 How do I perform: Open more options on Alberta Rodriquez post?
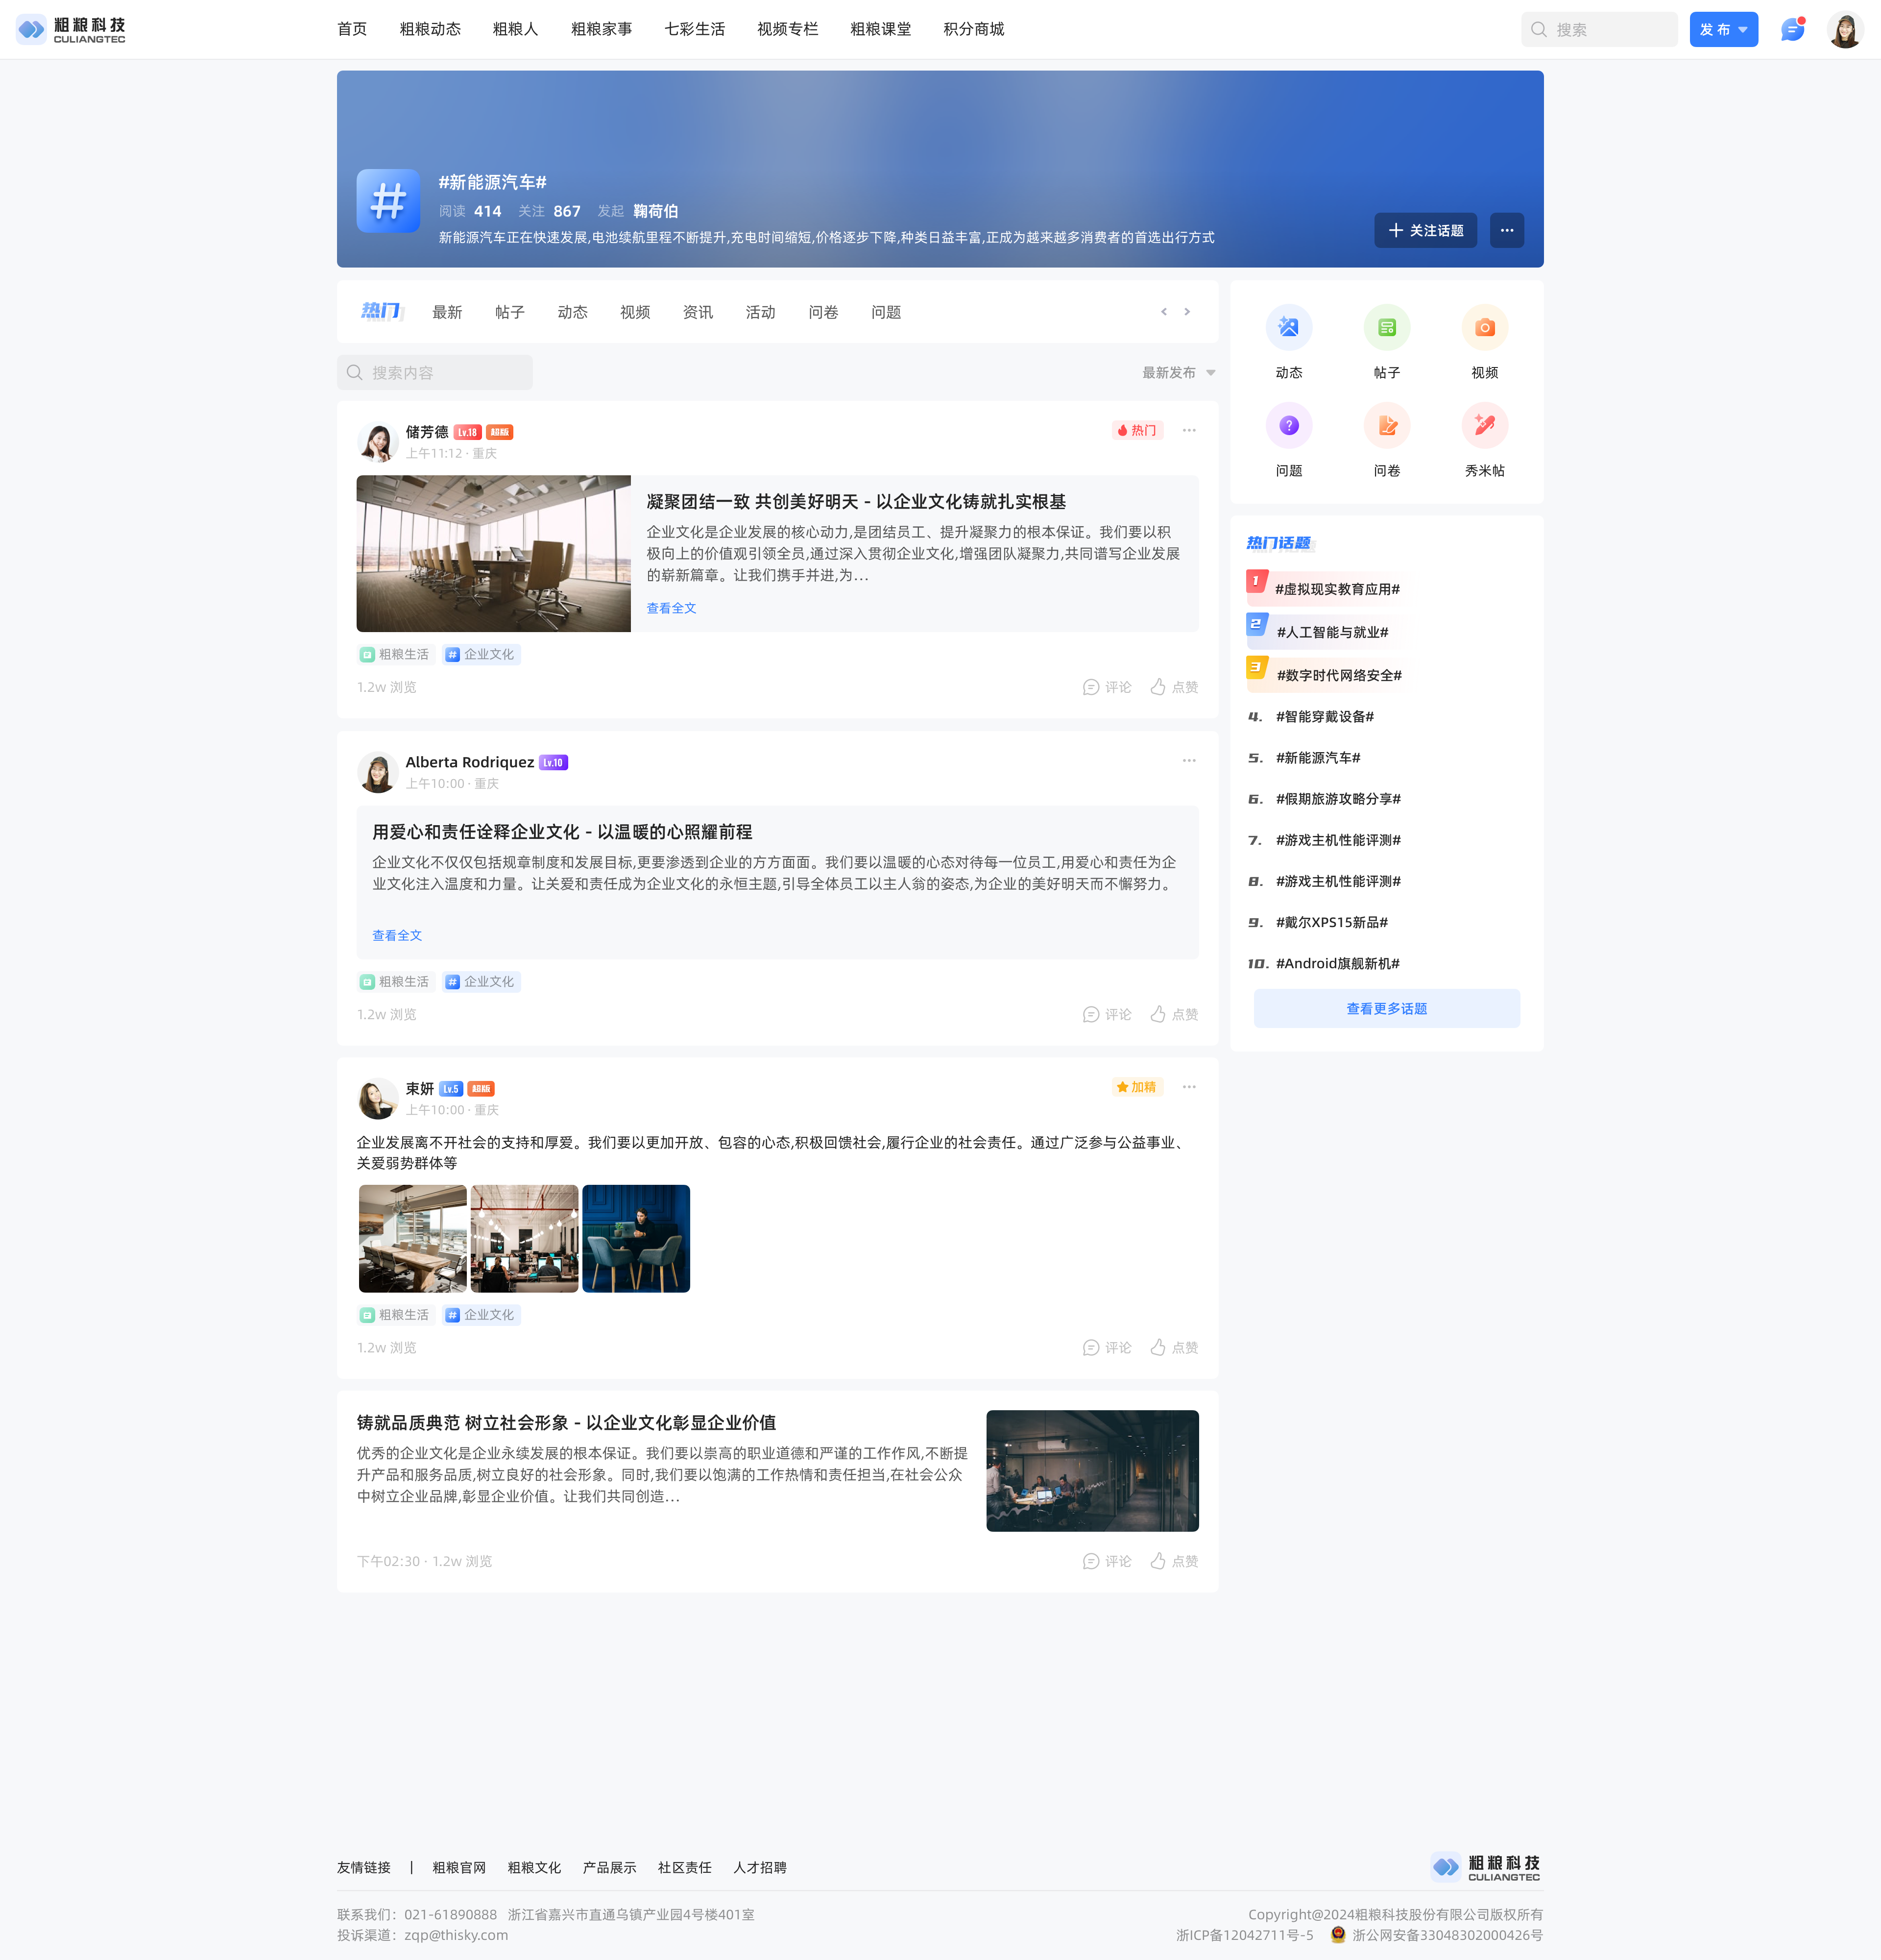pos(1188,761)
